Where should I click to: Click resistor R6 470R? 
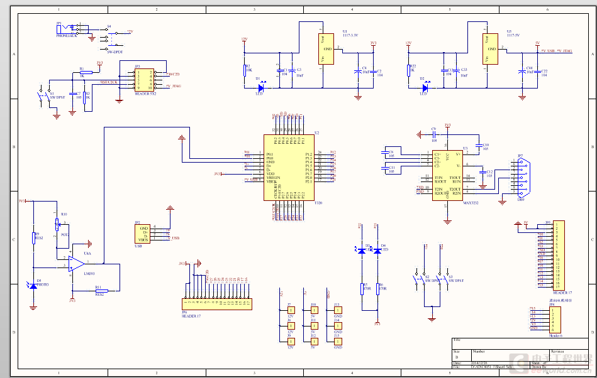[377, 289]
